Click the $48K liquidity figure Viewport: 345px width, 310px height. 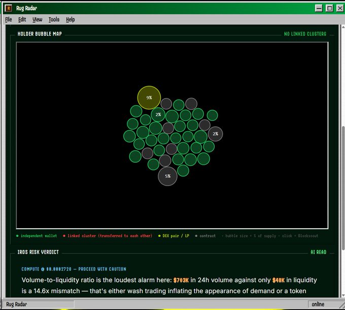pyautogui.click(x=279, y=280)
